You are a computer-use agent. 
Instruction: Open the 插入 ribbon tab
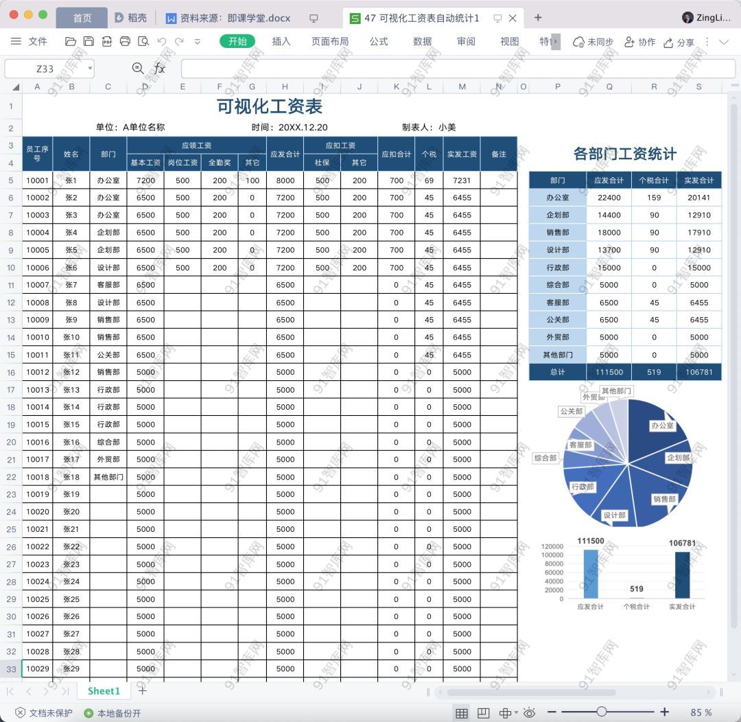(x=281, y=42)
